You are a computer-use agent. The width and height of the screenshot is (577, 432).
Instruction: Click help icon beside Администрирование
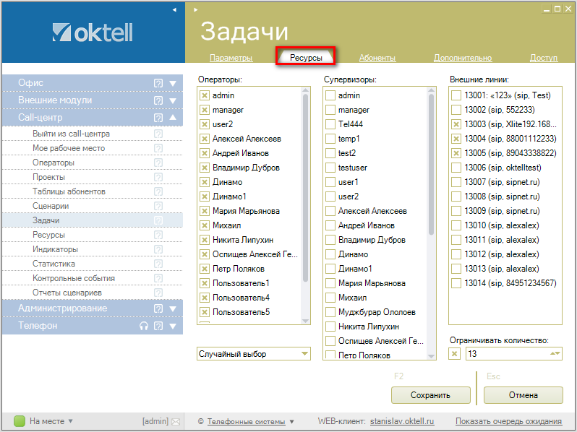coord(158,308)
